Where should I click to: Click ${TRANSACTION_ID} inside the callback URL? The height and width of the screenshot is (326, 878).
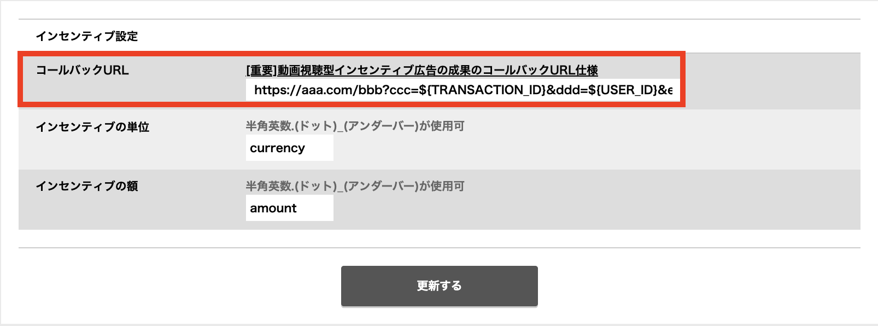(483, 90)
